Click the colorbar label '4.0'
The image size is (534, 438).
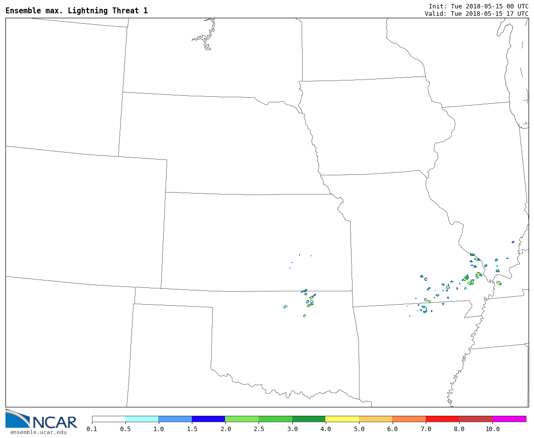coord(325,429)
